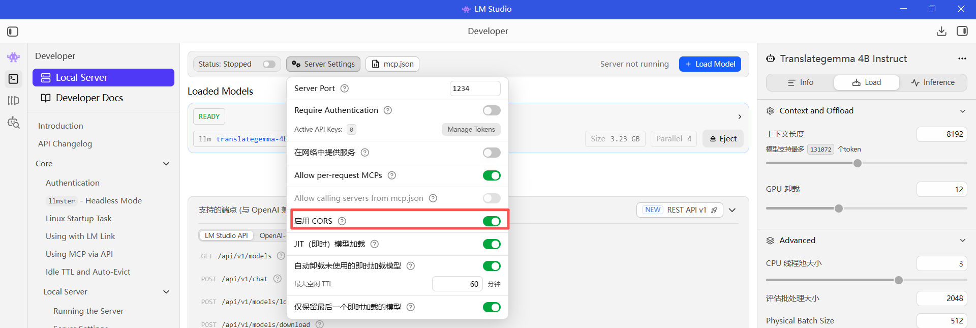Screen dimensions: 976x328
Task: Open the Authentication docs page
Action: pyautogui.click(x=73, y=183)
